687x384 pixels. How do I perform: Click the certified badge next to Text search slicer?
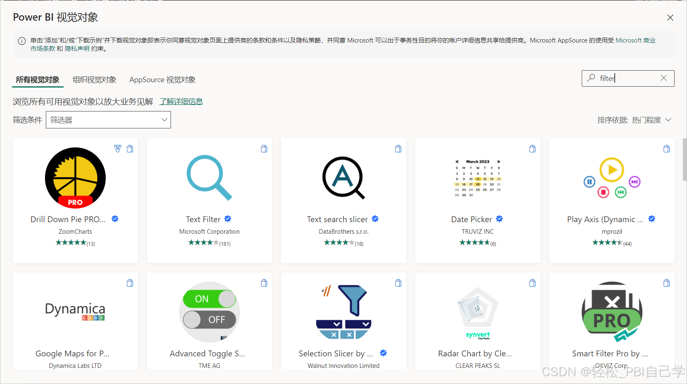[x=375, y=219]
